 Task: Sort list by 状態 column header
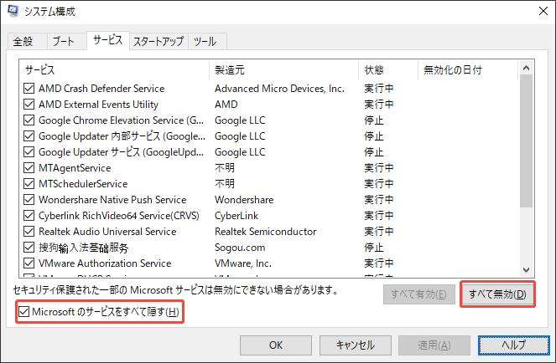click(x=388, y=70)
